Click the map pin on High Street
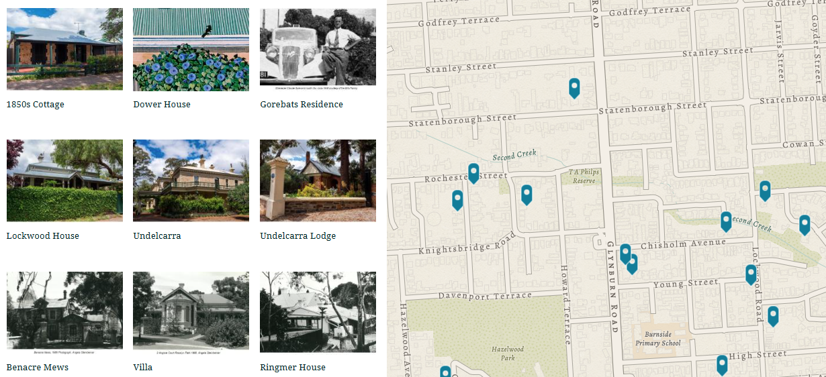This screenshot has height=377, width=826. [722, 364]
